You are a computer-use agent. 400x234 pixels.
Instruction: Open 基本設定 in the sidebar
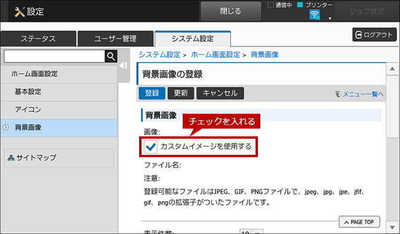coord(59,92)
